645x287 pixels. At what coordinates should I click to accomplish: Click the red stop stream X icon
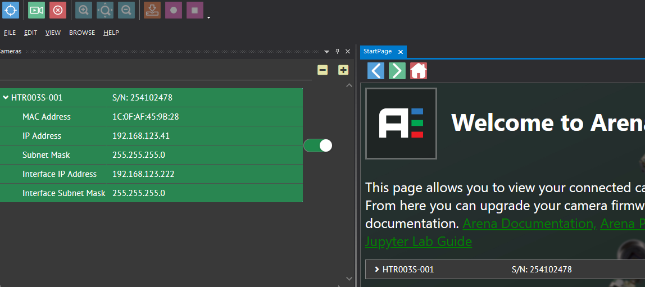[x=57, y=10]
